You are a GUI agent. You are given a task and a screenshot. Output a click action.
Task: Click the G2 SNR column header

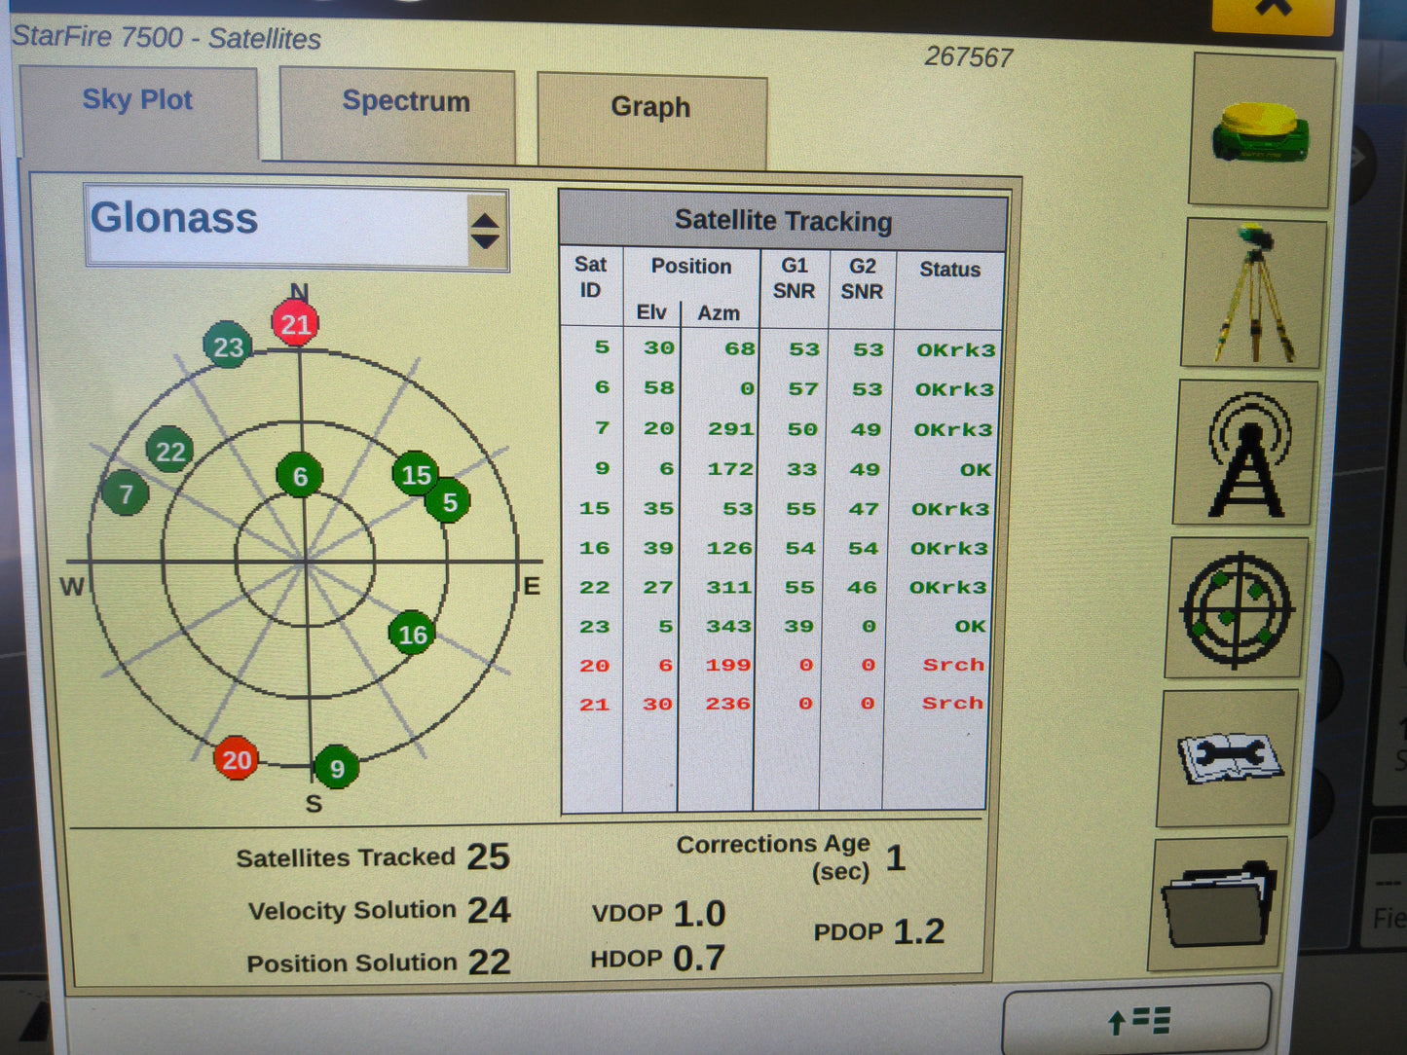click(x=862, y=279)
